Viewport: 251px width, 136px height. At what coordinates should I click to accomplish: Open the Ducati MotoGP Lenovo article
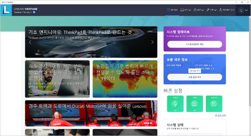(91, 113)
